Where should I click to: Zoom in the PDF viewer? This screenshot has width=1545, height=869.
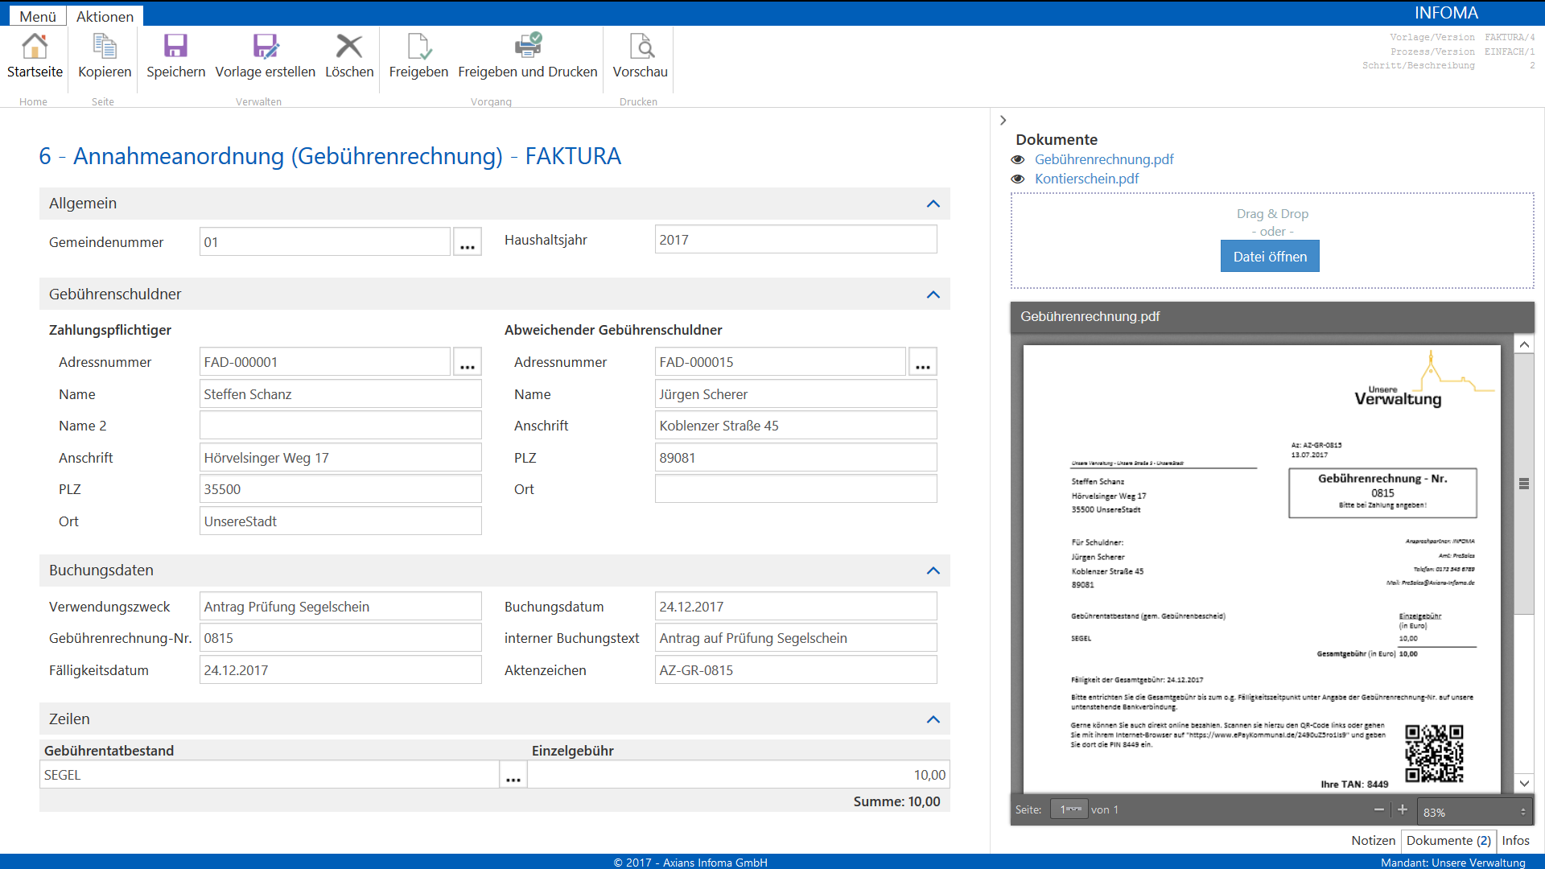pos(1403,809)
